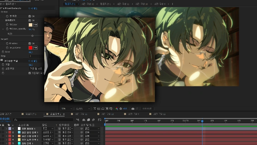257x145 pixels.
Task: Toggle the checkbox at the blur effect bottom
Action: coord(30,73)
